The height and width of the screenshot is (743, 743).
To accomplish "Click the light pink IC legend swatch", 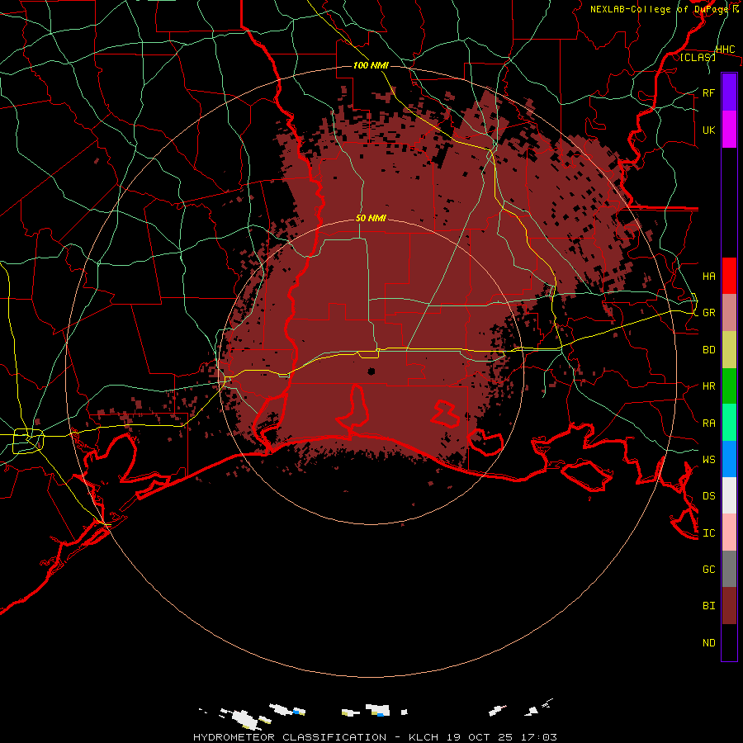I will point(729,532).
